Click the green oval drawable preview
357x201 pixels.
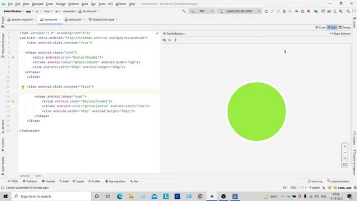[x=257, y=112]
